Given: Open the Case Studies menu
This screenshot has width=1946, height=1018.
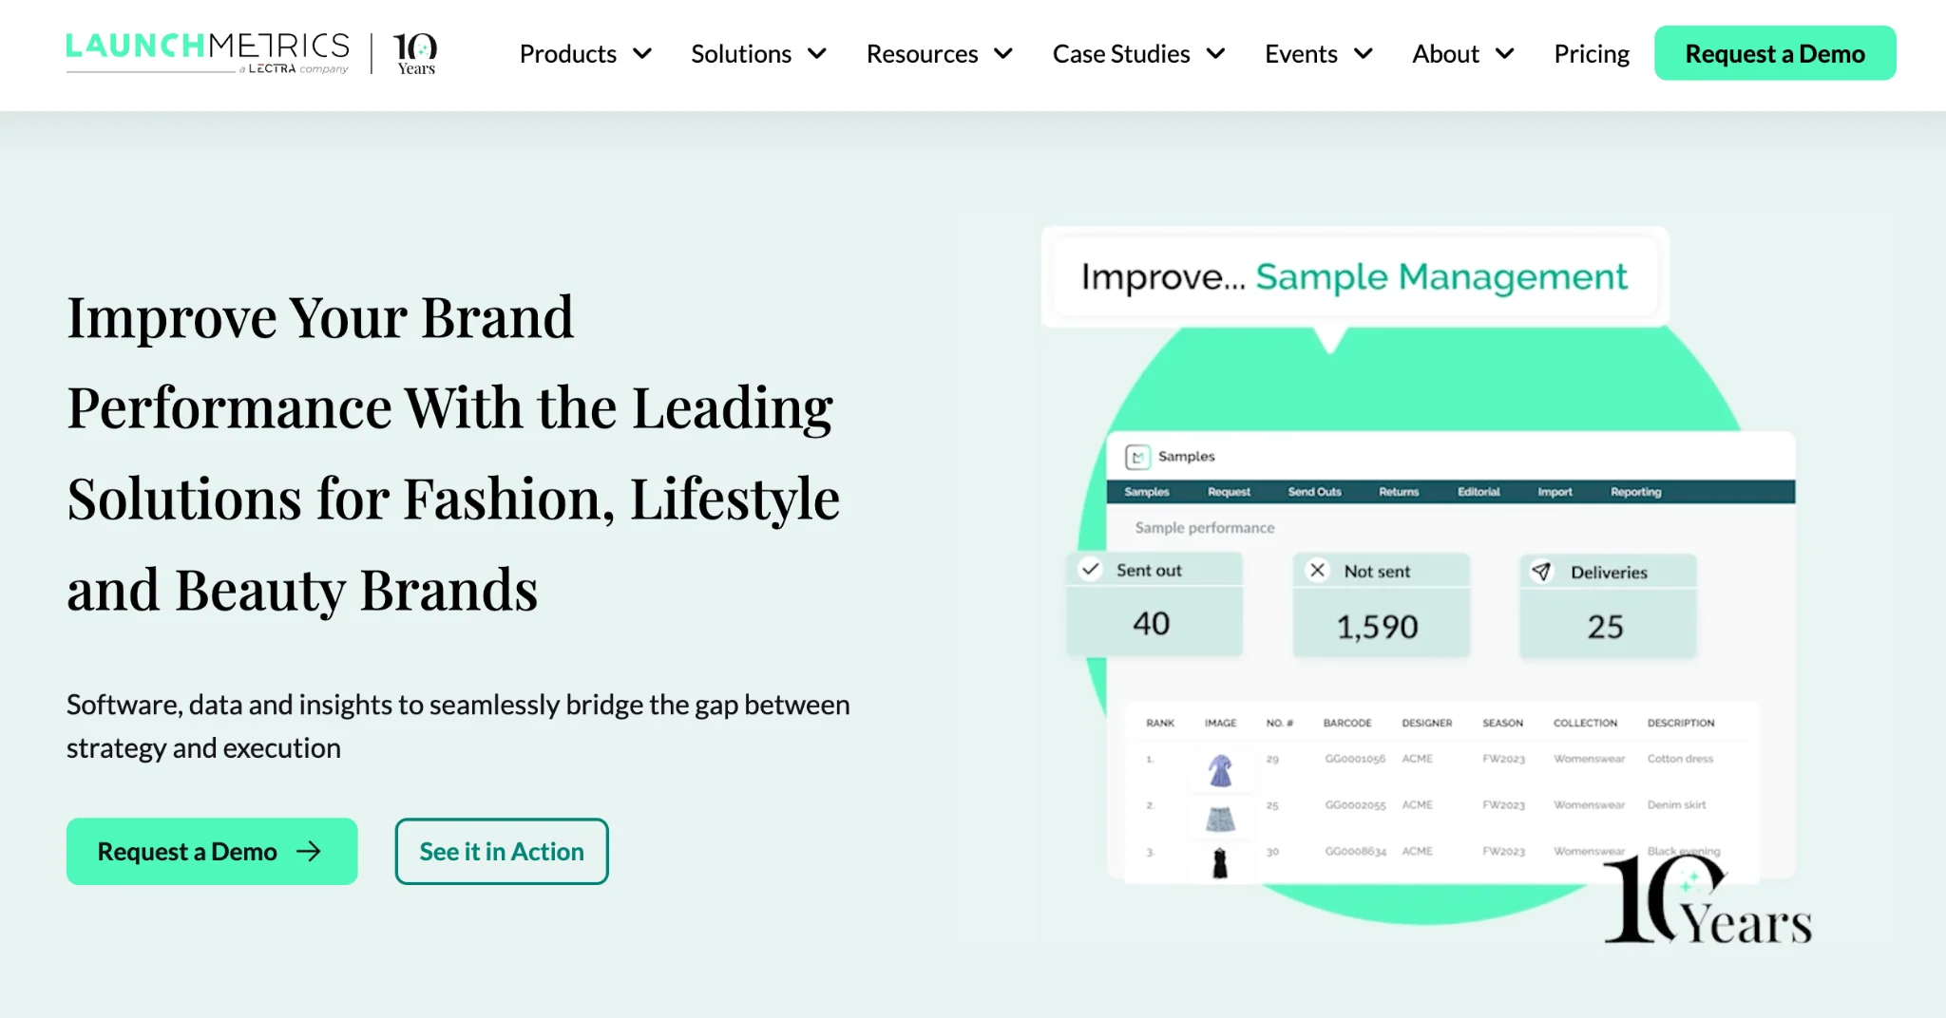Looking at the screenshot, I should [x=1121, y=54].
